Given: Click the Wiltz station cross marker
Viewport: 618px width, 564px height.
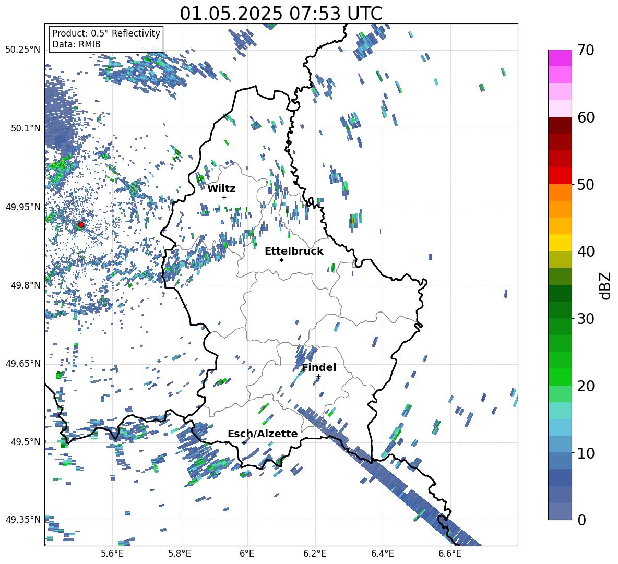Looking at the screenshot, I should (224, 197).
